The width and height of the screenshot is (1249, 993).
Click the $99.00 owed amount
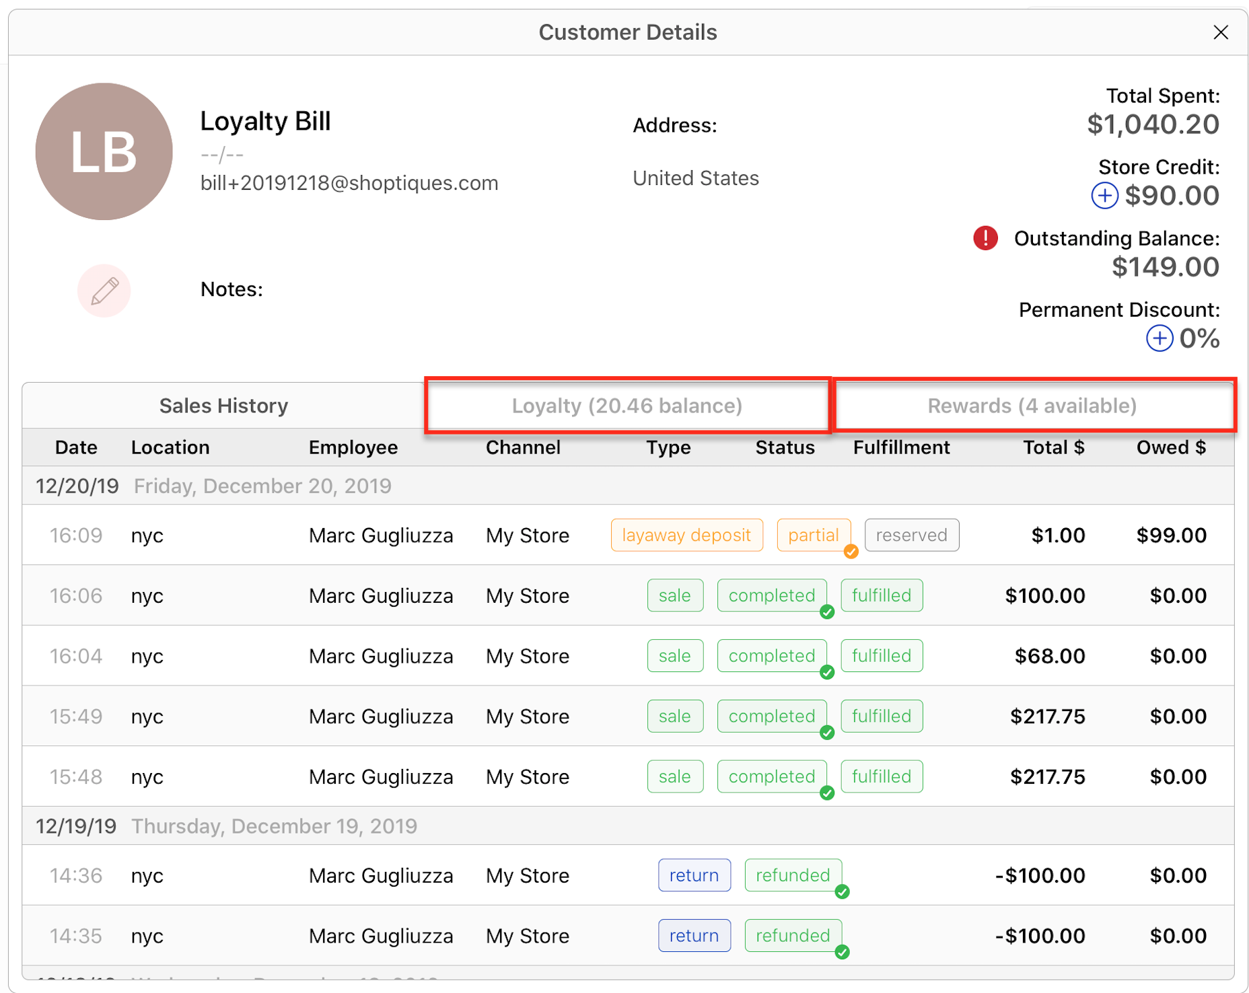pyautogui.click(x=1171, y=536)
